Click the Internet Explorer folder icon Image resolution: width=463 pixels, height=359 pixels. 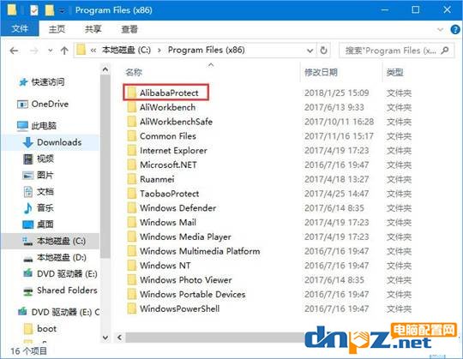click(131, 151)
